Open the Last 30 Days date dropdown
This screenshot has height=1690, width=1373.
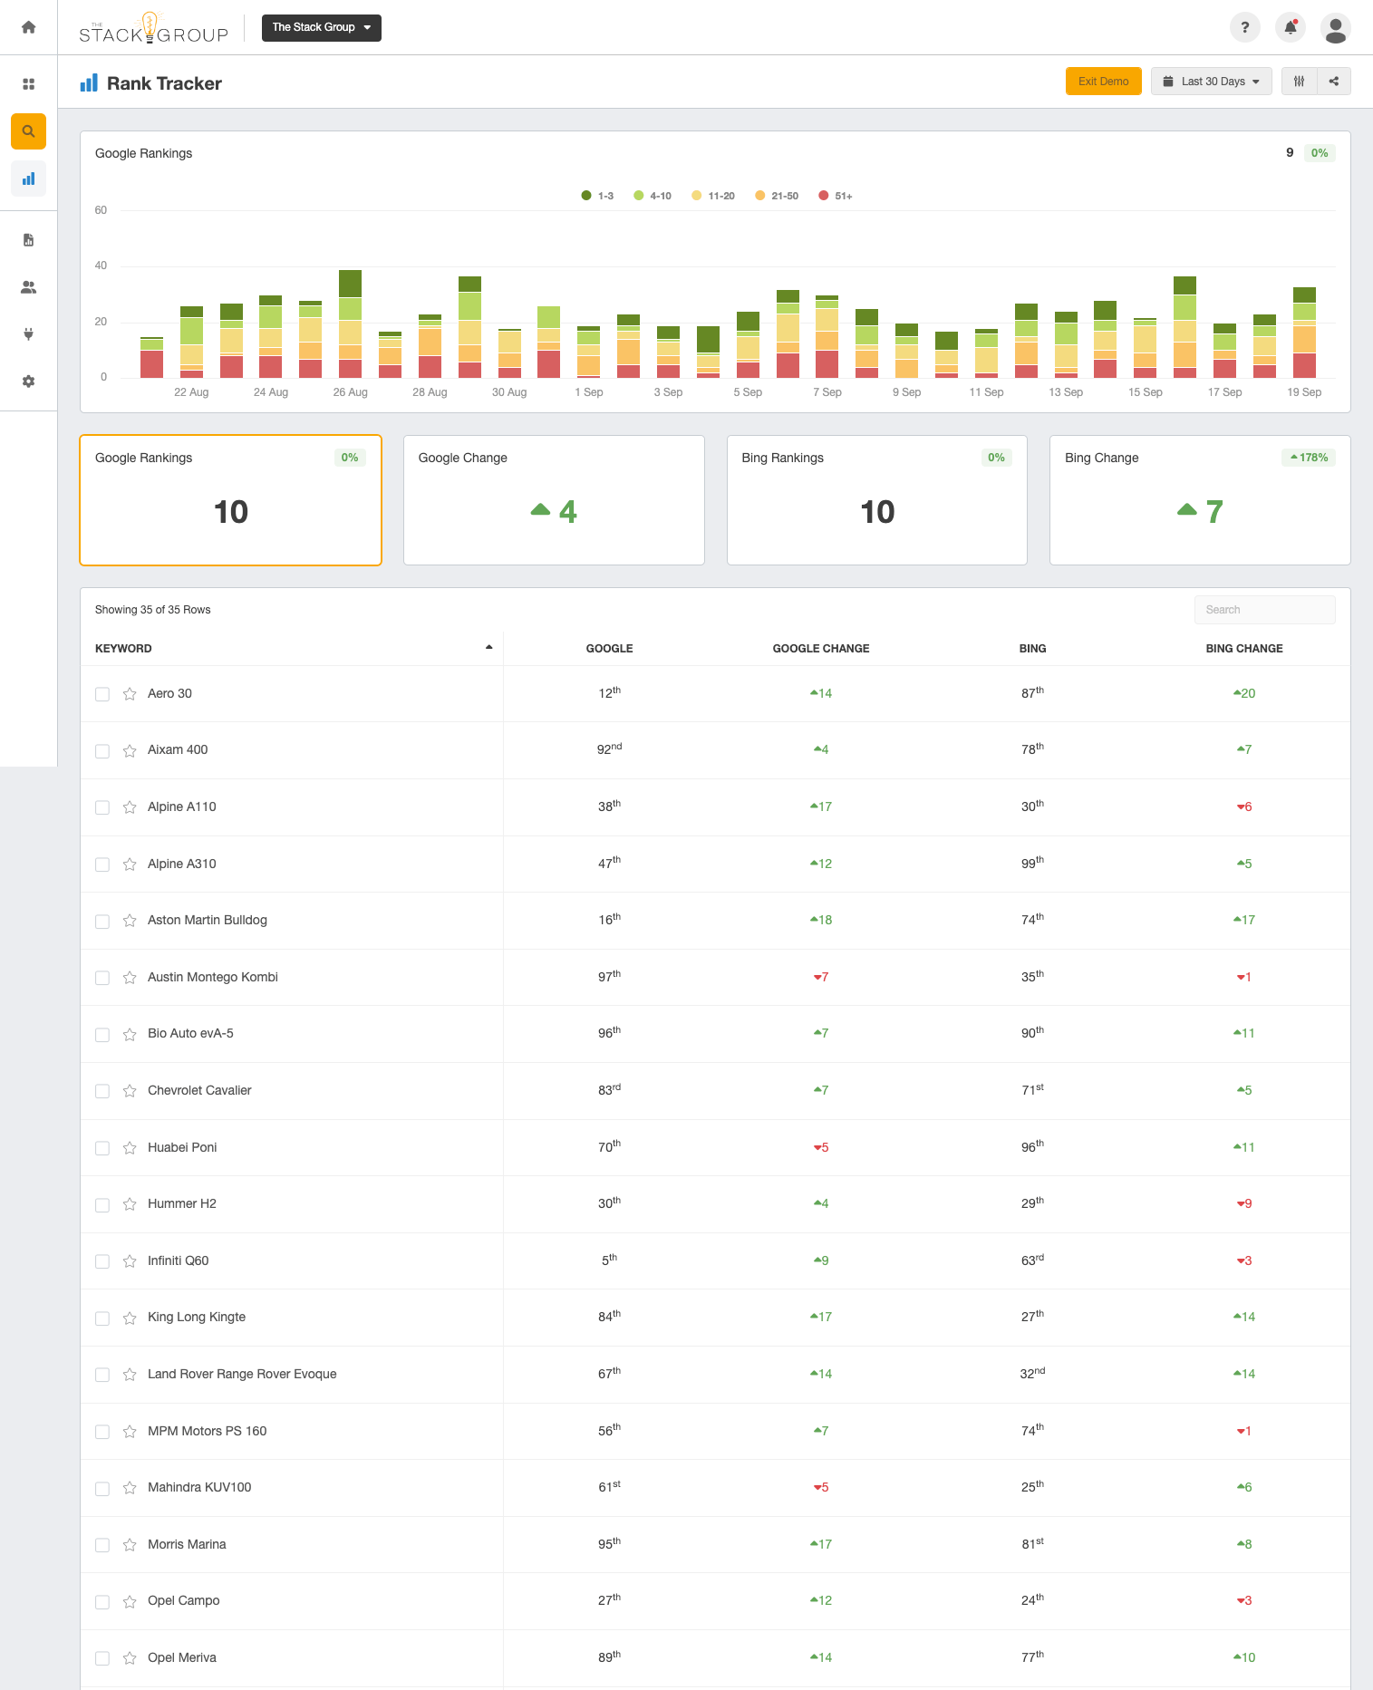coord(1211,82)
